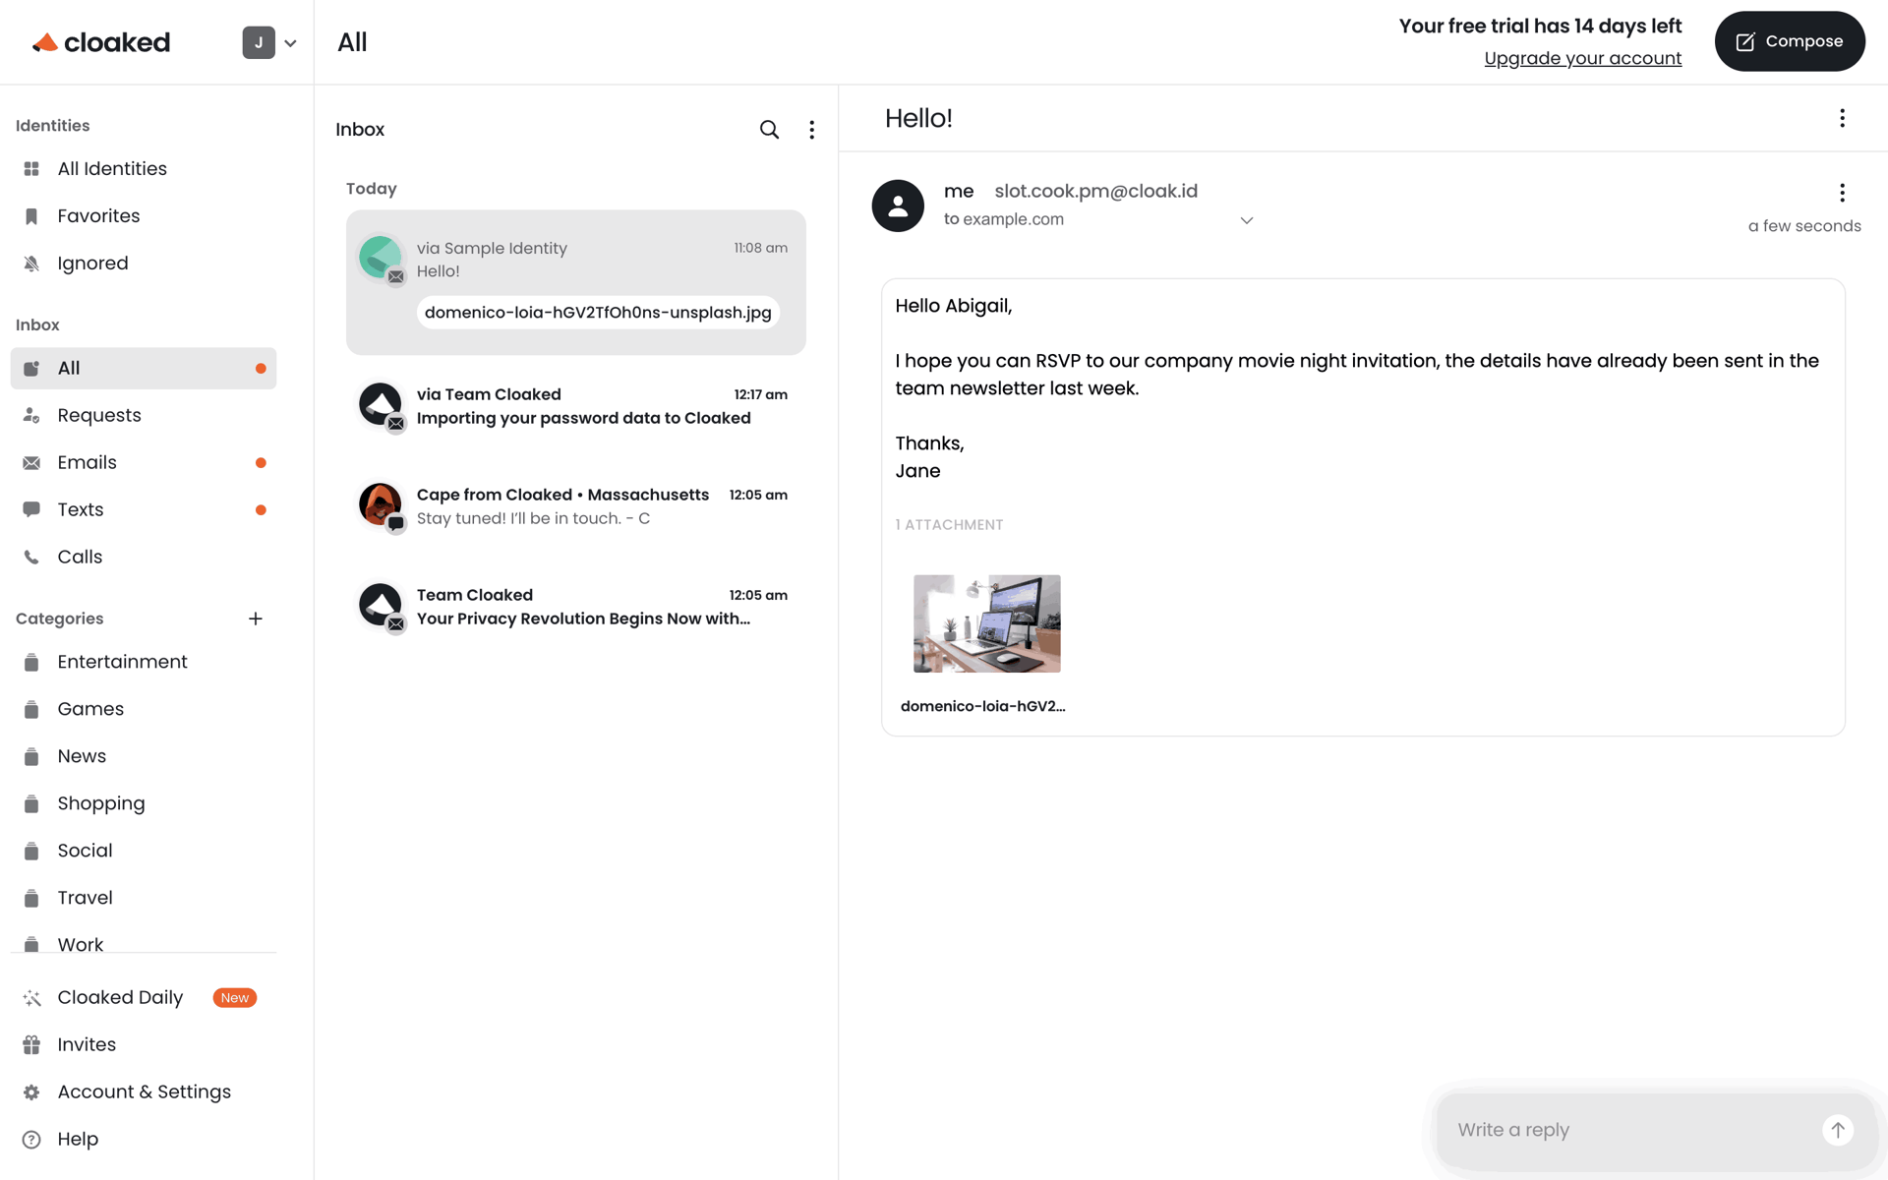Click the cloaked logo
Image resolution: width=1888 pixels, height=1180 pixels.
click(x=101, y=42)
